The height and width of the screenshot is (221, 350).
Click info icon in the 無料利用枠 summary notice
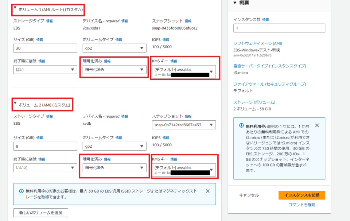[241, 125]
